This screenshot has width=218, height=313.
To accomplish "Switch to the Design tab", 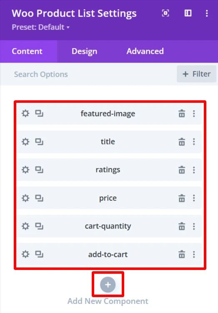I will 85,51.
